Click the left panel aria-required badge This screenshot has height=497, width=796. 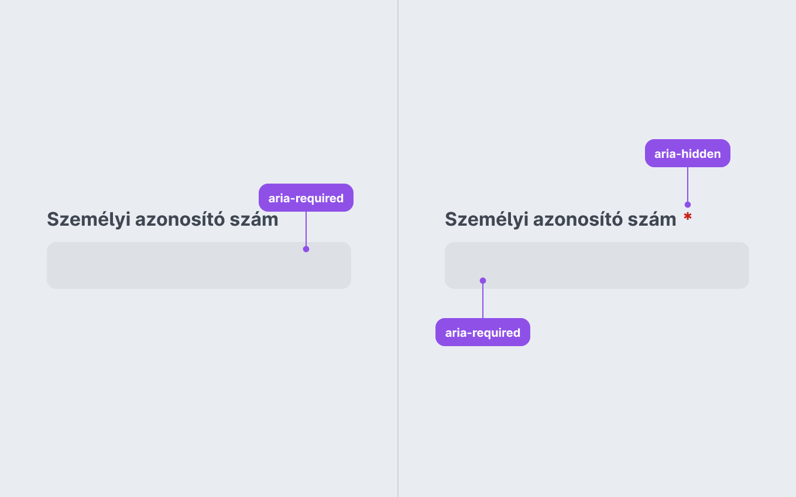pos(306,198)
